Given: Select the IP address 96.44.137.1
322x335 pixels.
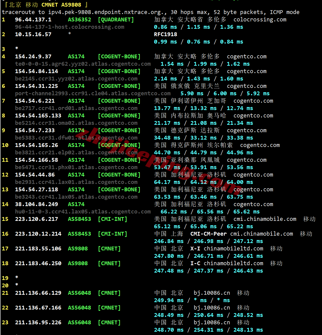Looking at the screenshot, I should click(33, 20).
